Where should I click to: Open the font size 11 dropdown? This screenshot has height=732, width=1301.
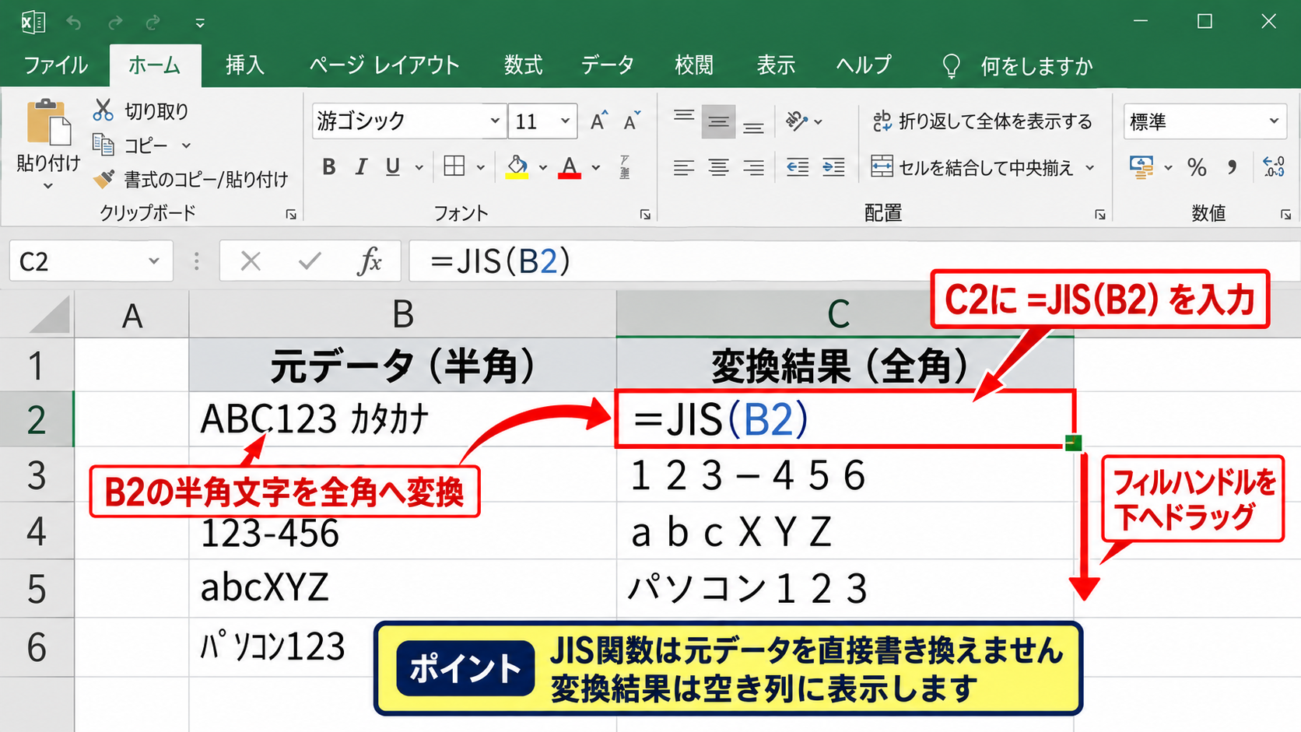[566, 121]
